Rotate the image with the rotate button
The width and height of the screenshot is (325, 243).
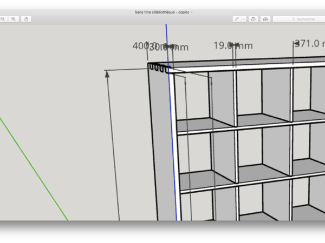[254, 19]
